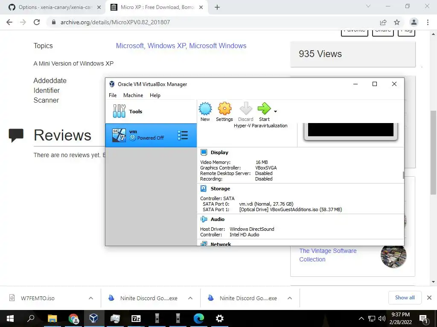Close the Chrome downloads bar

pyautogui.click(x=429, y=298)
